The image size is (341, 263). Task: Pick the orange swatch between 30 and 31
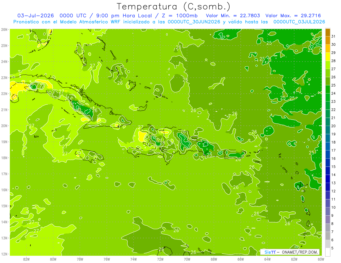(x=328, y=41)
